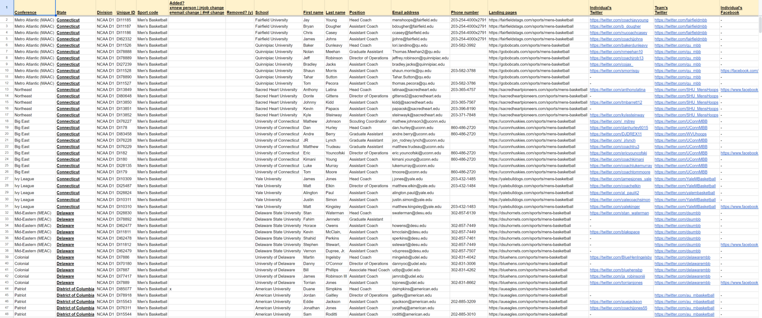762x318 pixels.
Task: Select the 'Added?' header cell with change legend
Action: pos(197,8)
